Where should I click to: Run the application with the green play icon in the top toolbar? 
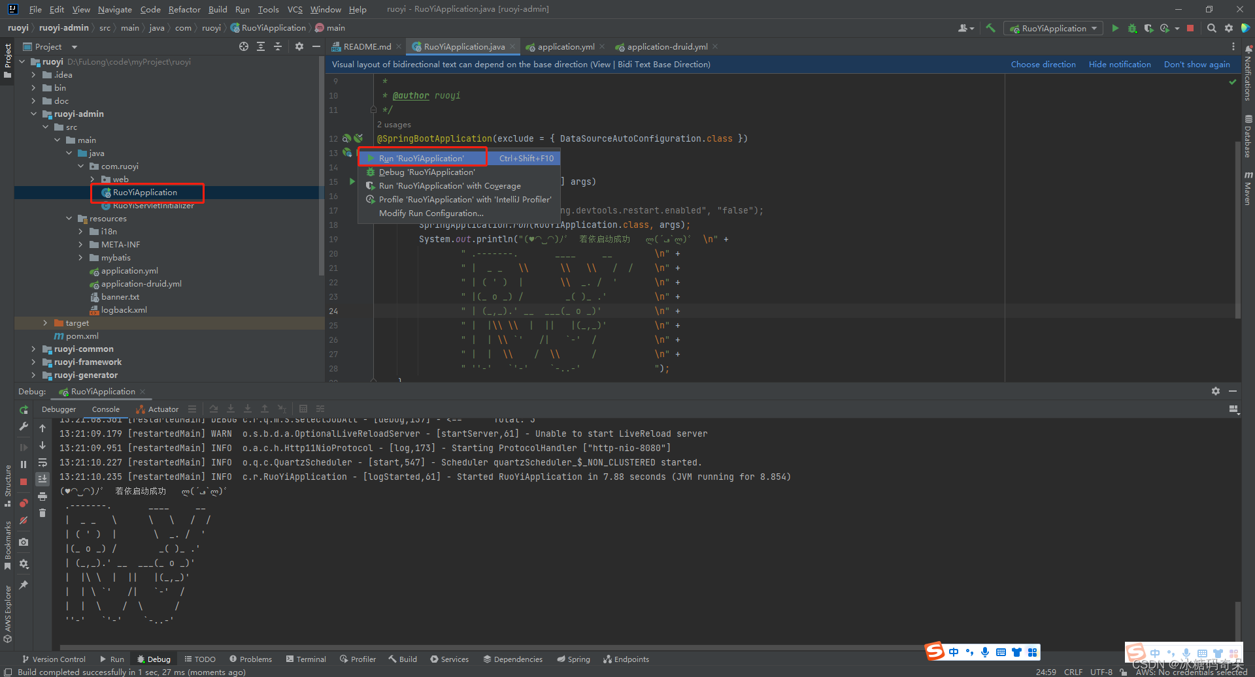point(1115,28)
